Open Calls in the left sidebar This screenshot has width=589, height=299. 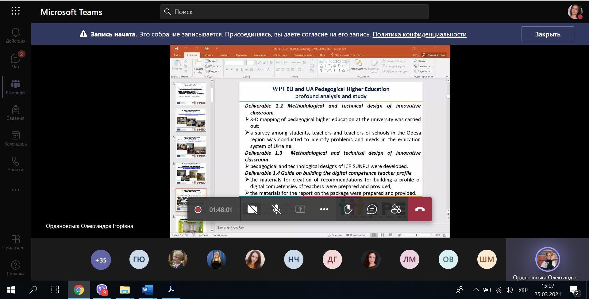click(x=15, y=164)
